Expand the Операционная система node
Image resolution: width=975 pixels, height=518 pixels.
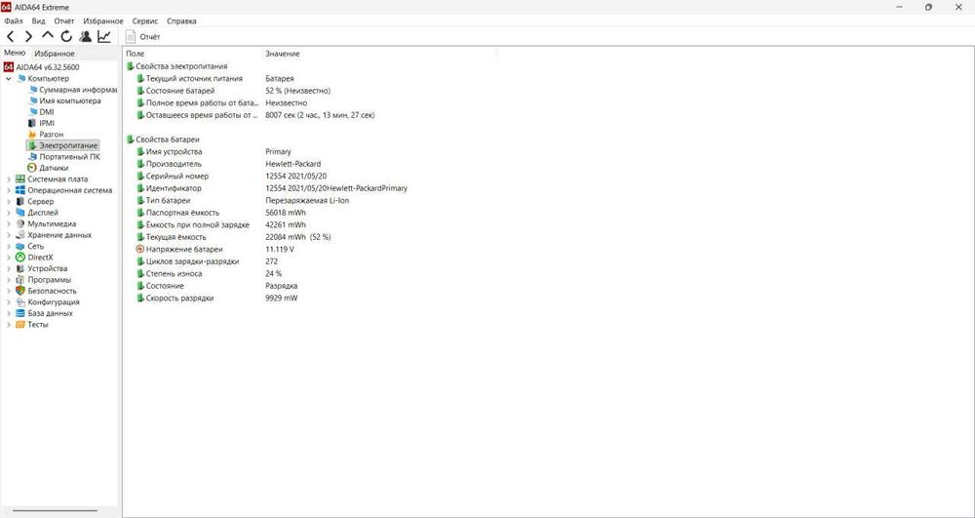8,190
